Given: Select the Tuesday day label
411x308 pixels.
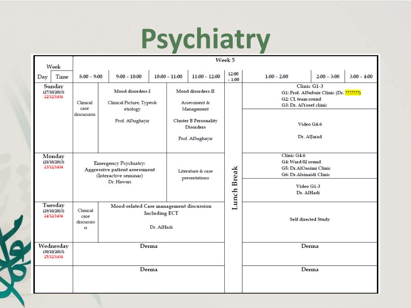Looking at the screenshot, I should pos(53,205).
